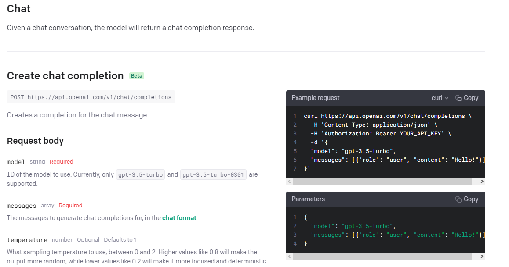
Task: Click "Creates a completion for the chat message"
Action: click(77, 115)
